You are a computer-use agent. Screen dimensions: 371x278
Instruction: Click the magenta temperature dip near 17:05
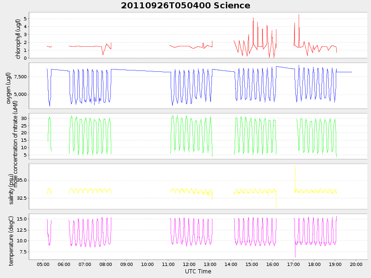(295, 251)
